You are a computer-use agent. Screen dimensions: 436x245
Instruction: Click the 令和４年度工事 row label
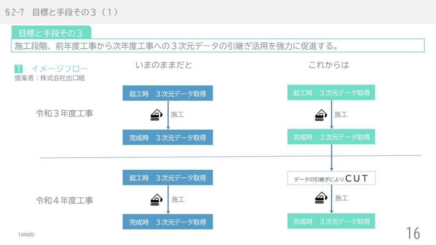64,200
